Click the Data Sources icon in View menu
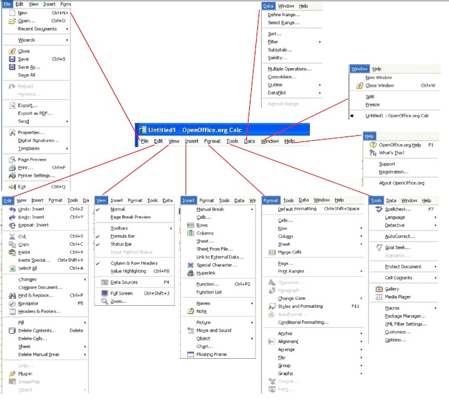The height and width of the screenshot is (399, 449). [x=105, y=283]
